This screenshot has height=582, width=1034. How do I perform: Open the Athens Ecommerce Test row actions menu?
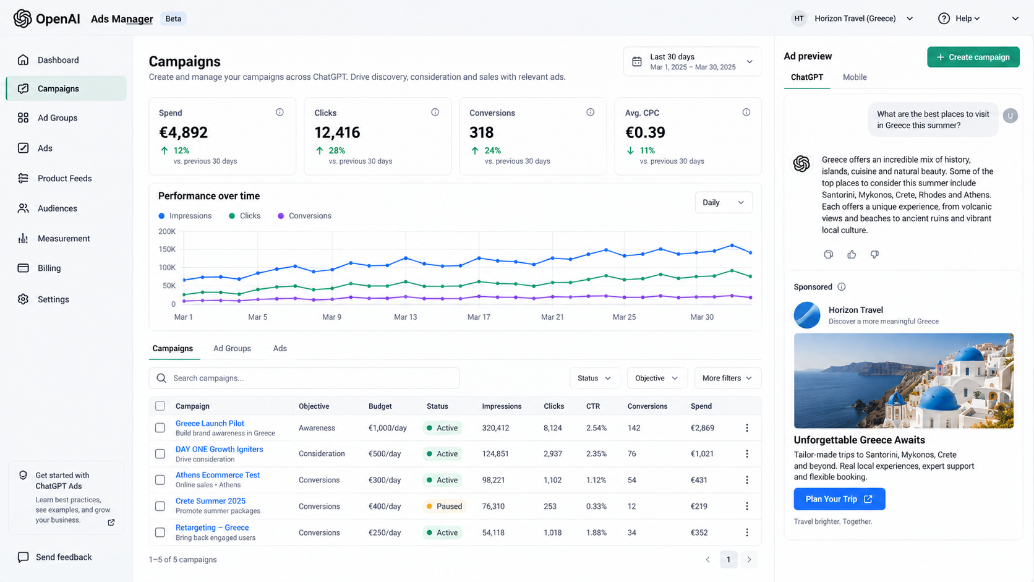(x=746, y=480)
